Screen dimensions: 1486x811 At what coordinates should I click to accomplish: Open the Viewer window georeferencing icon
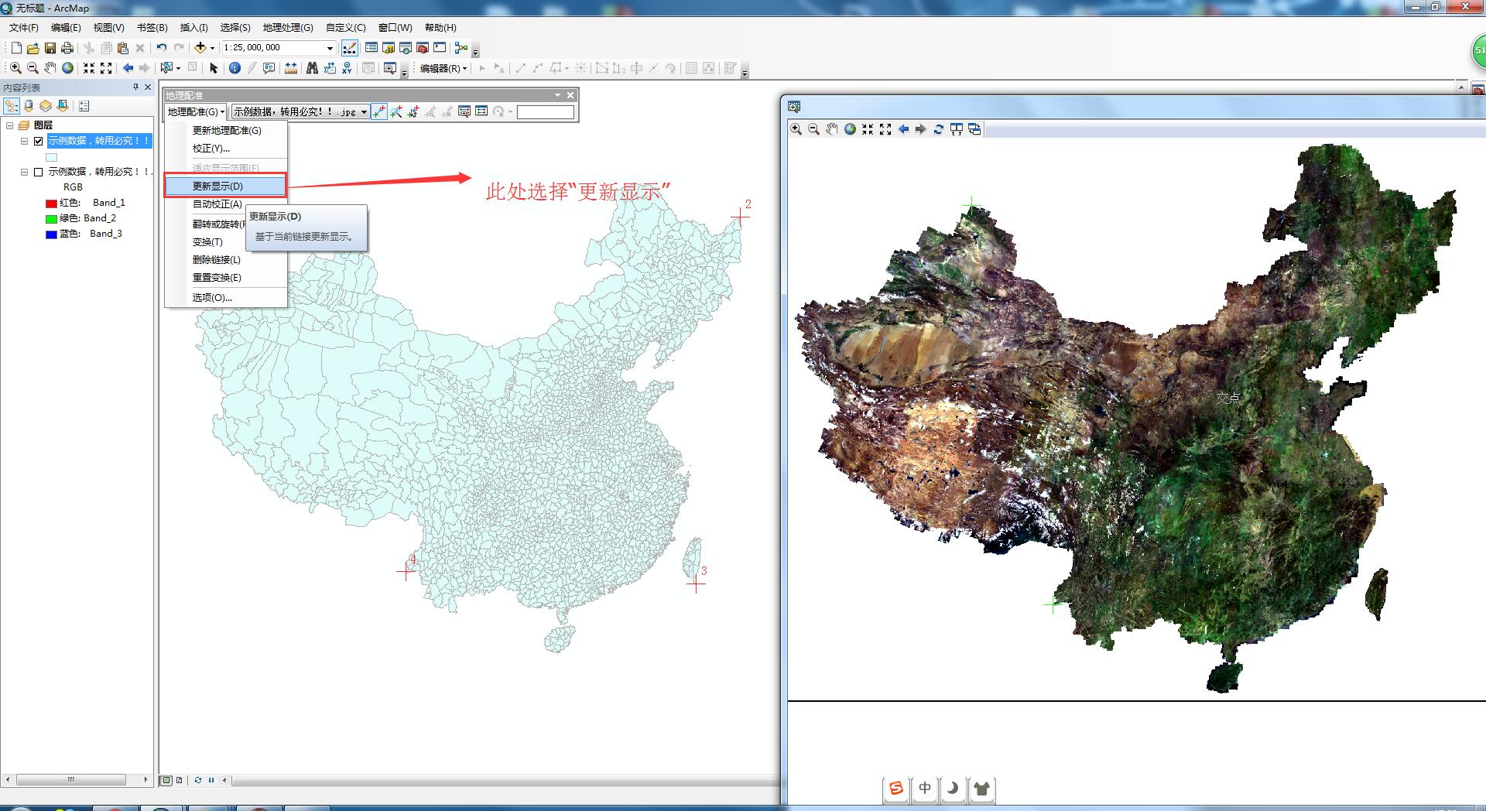464,111
